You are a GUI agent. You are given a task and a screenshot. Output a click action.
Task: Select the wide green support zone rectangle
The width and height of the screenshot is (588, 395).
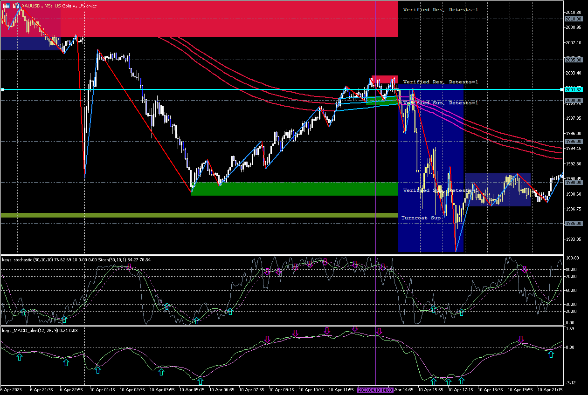click(x=294, y=189)
